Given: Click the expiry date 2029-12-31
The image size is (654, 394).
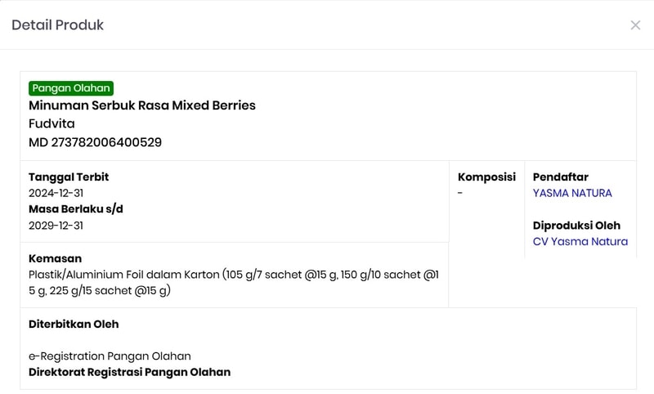Looking at the screenshot, I should pyautogui.click(x=56, y=226).
